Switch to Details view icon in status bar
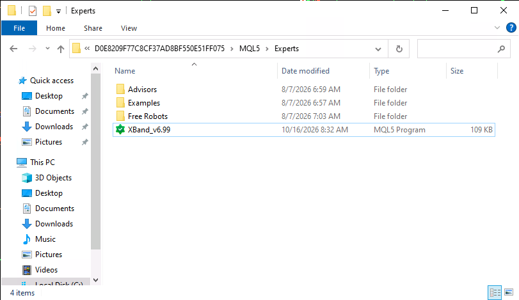 (495, 292)
